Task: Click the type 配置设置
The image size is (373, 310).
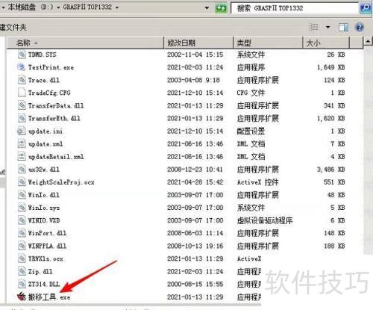Action: click(251, 131)
